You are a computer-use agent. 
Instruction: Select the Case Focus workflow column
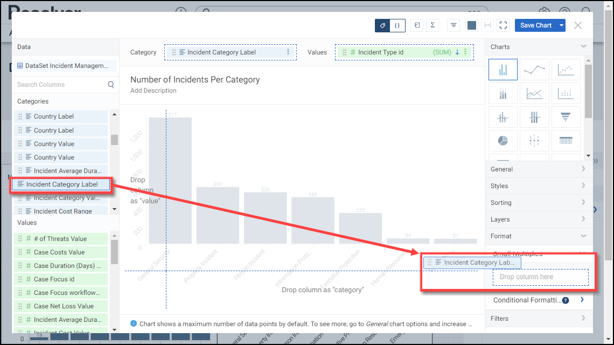61,293
